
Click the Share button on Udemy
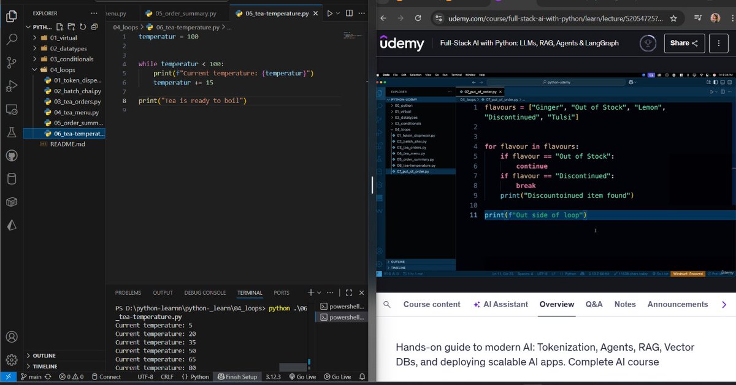(684, 43)
